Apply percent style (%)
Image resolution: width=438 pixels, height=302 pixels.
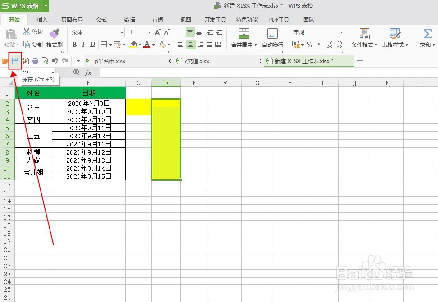click(x=310, y=45)
